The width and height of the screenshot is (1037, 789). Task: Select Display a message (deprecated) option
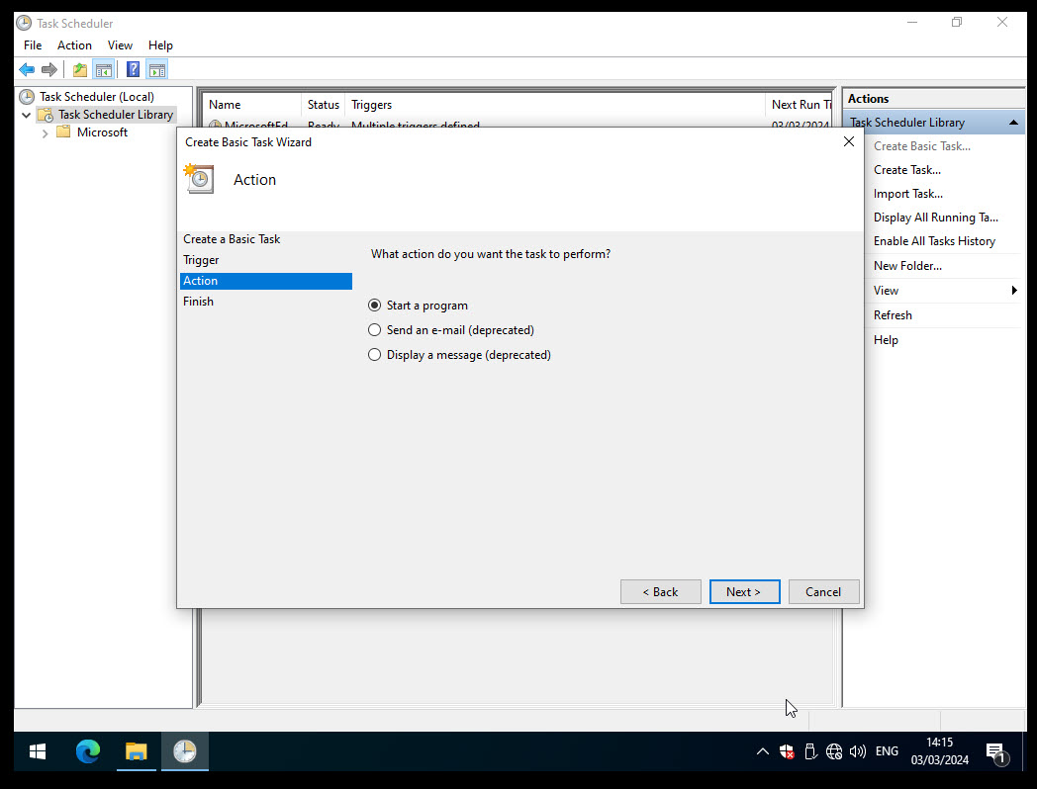pos(374,354)
